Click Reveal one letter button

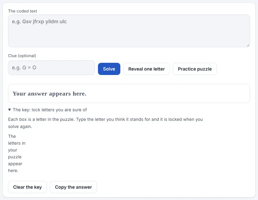(x=146, y=69)
